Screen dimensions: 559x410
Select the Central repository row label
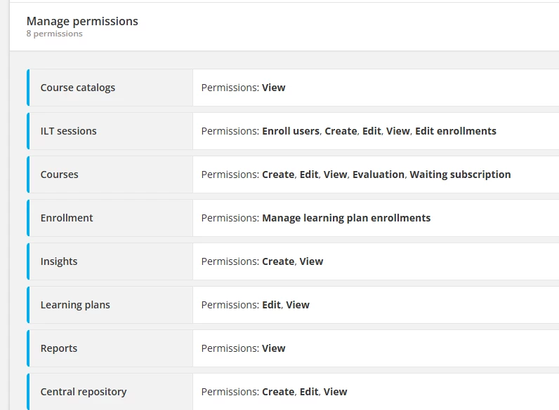click(84, 392)
